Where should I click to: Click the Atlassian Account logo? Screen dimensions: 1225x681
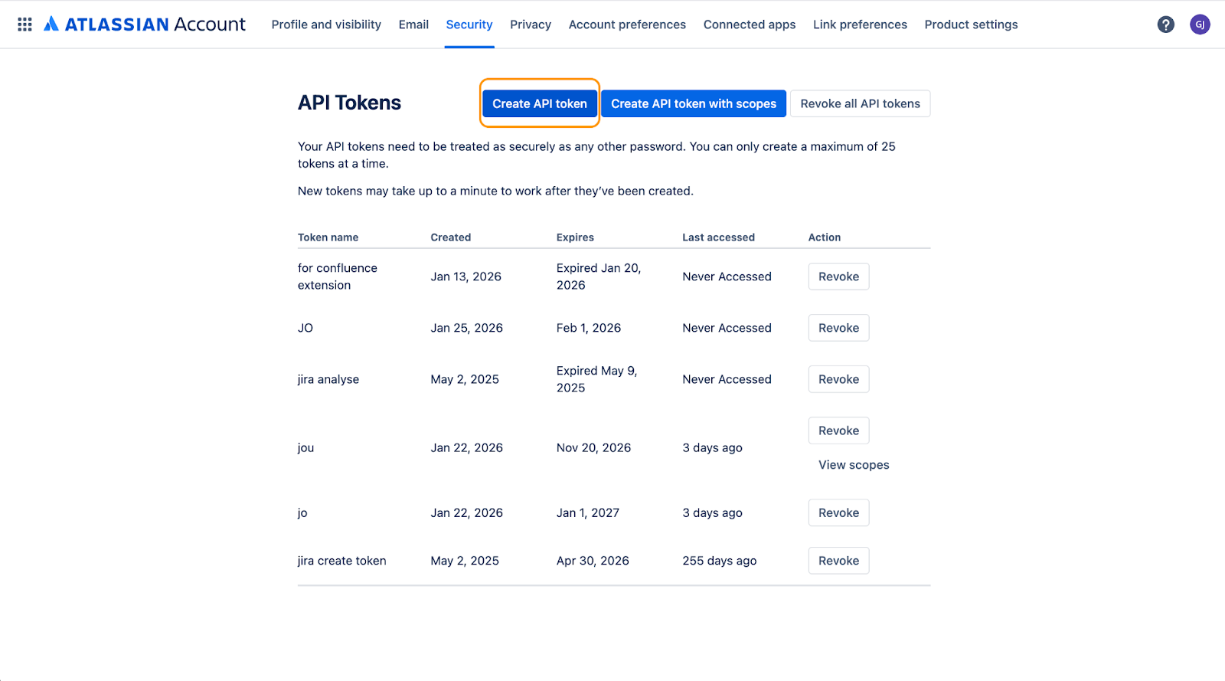tap(145, 25)
